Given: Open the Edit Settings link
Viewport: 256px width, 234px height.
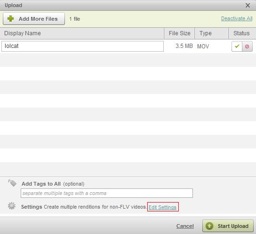Looking at the screenshot, I should 162,207.
